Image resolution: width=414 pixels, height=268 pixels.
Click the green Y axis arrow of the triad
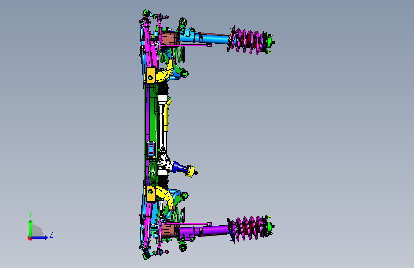click(31, 228)
